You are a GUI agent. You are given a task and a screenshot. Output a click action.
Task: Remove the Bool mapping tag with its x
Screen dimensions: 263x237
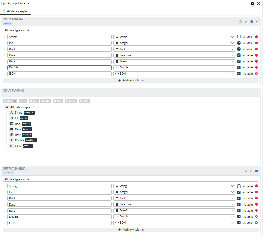click(x=30, y=124)
